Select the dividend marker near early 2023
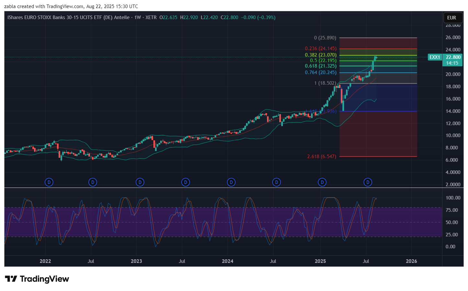Image resolution: width=468 pixels, height=291 pixels. 140,182
